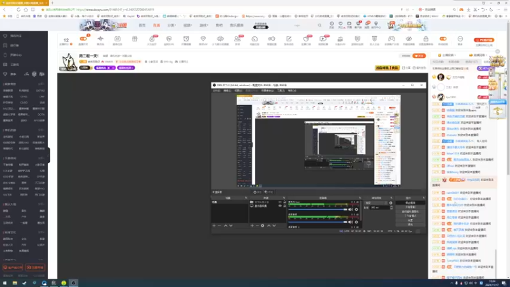Screen dimensions: 510x287
Task: Hide the display capture source via eye icon
Action: tap(280, 206)
